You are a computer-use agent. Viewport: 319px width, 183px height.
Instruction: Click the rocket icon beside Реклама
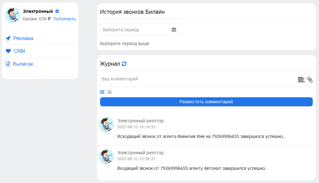[x=8, y=38]
